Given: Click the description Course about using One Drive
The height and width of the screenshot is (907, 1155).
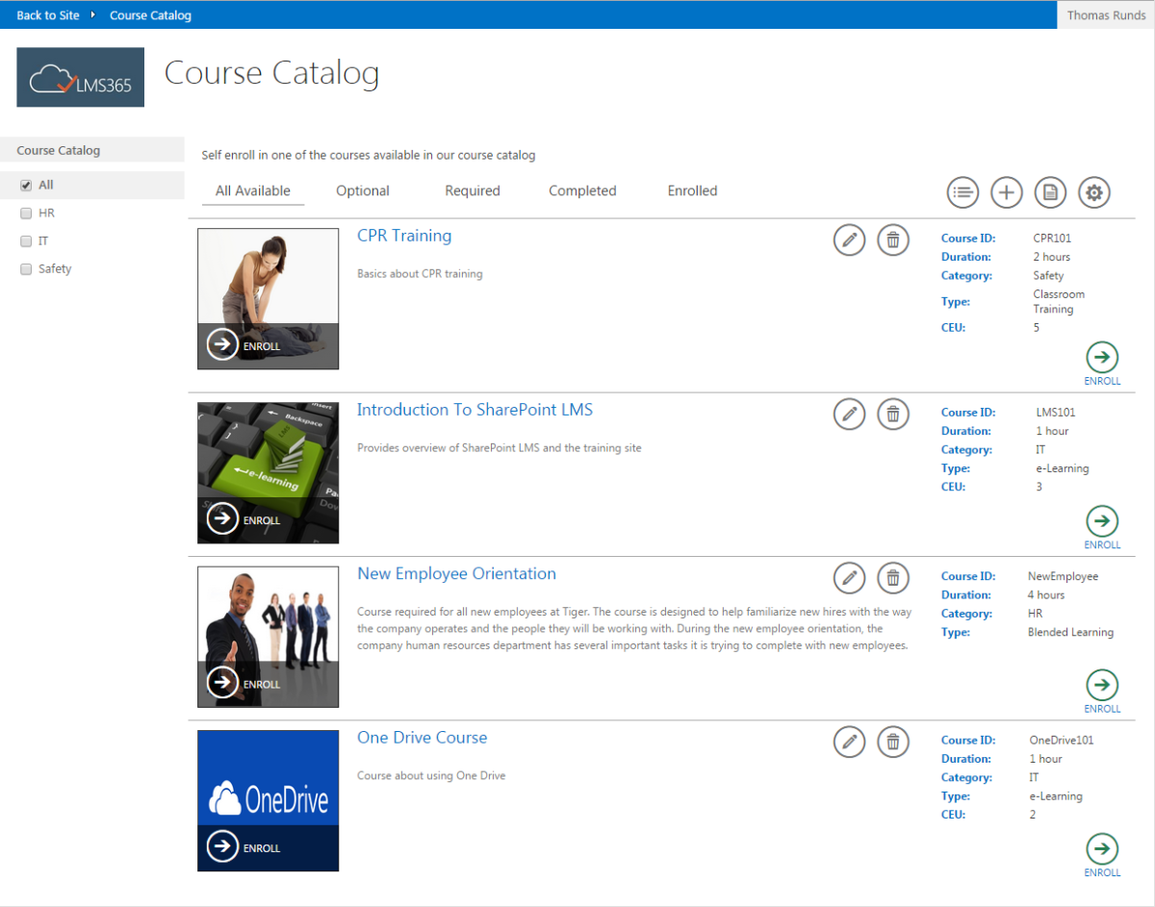Looking at the screenshot, I should (431, 776).
